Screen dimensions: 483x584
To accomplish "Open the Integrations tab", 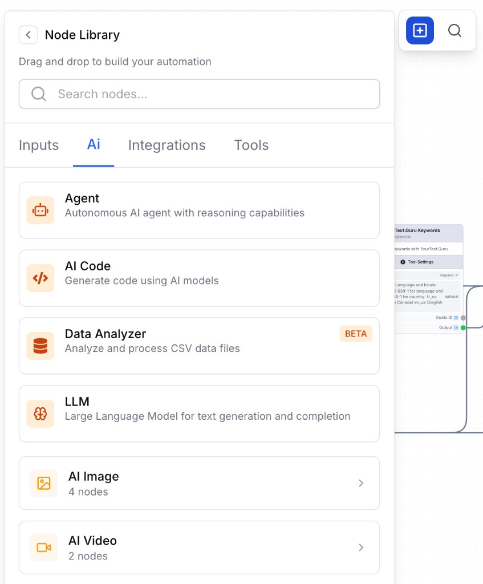I will (x=167, y=145).
